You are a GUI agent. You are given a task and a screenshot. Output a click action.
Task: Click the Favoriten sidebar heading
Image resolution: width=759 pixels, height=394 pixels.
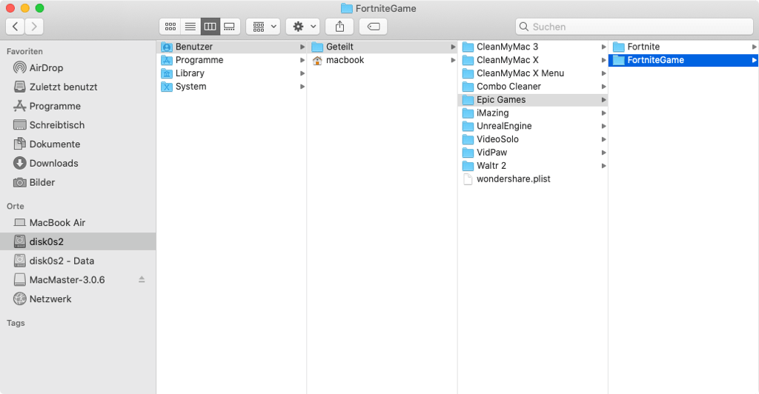tap(24, 51)
